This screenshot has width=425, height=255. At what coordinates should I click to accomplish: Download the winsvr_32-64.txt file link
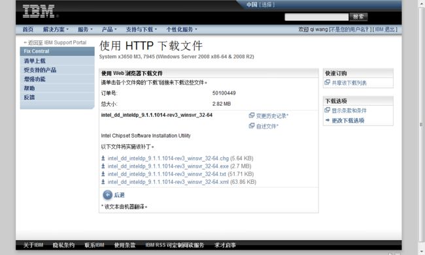tap(167, 174)
